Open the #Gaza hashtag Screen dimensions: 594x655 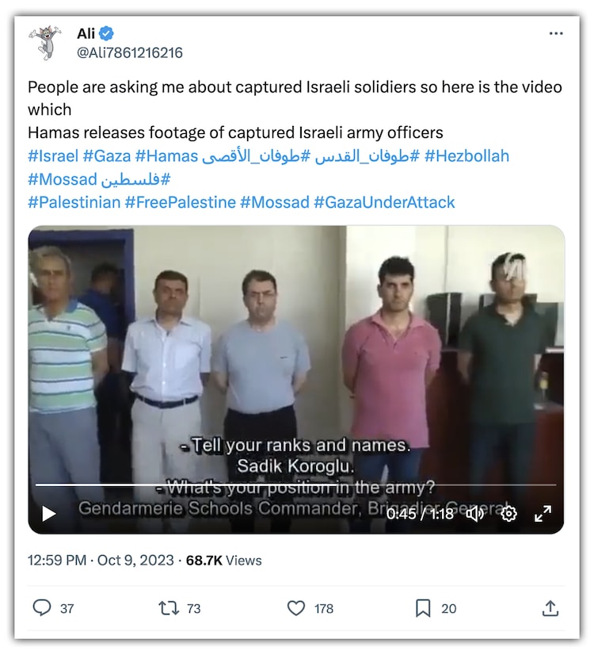107,155
